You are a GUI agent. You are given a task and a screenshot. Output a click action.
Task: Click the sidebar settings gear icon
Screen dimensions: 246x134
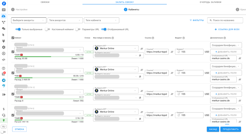click(x=4, y=47)
